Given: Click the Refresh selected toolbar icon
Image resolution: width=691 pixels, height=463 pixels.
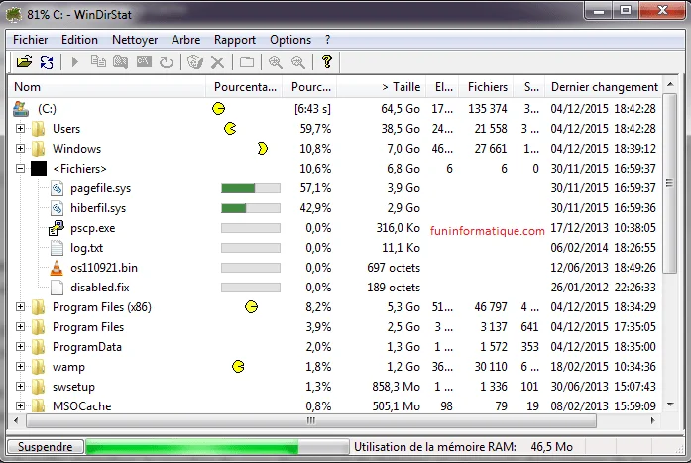Looking at the screenshot, I should pyautogui.click(x=167, y=62).
